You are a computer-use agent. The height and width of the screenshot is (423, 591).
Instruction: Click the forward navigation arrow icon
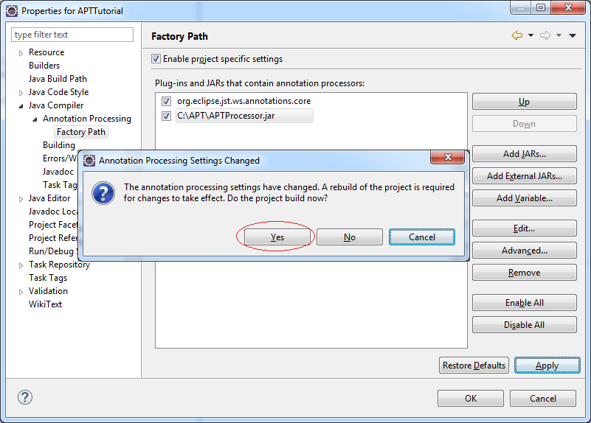(x=545, y=35)
